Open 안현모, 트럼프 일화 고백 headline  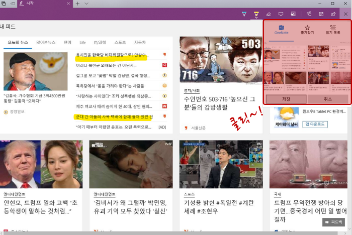[x=40, y=207]
